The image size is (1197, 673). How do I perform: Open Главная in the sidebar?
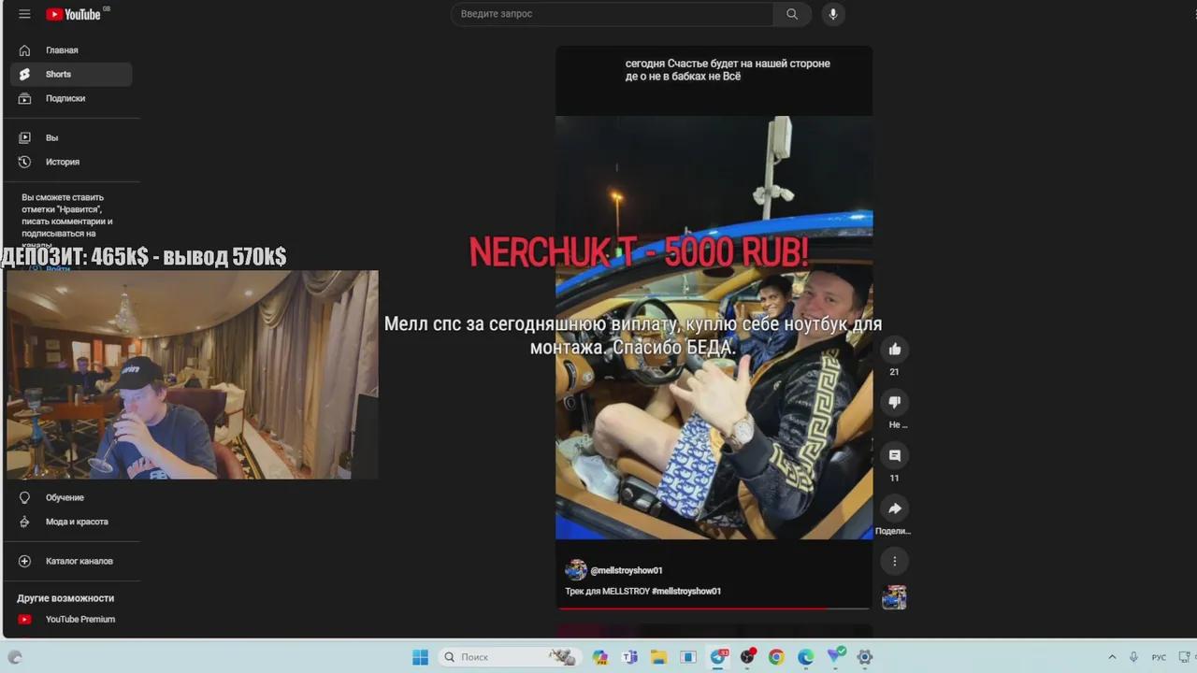(x=71, y=50)
